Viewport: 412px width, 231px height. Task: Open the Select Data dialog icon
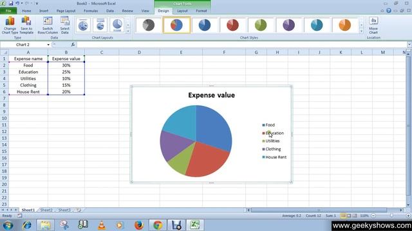64,25
